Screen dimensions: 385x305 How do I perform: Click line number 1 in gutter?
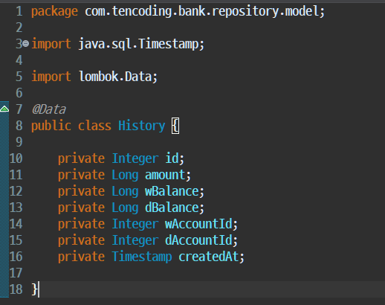(x=19, y=11)
